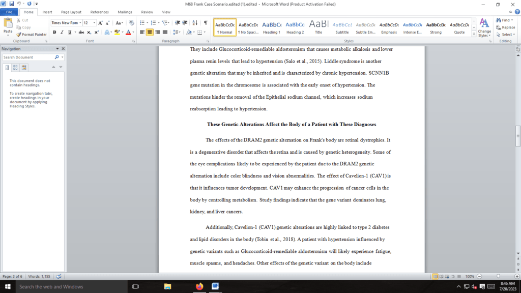
Task: Open the Page Layout ribbon tab
Action: (x=71, y=12)
